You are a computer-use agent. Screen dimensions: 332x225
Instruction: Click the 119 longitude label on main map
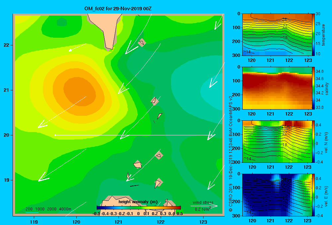click(34, 222)
